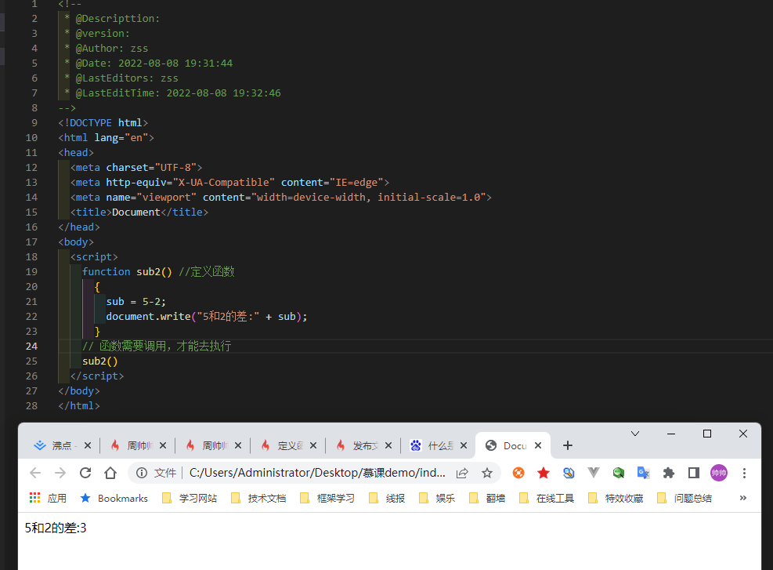Click function keyword on line 19
The width and height of the screenshot is (773, 570).
click(x=106, y=272)
